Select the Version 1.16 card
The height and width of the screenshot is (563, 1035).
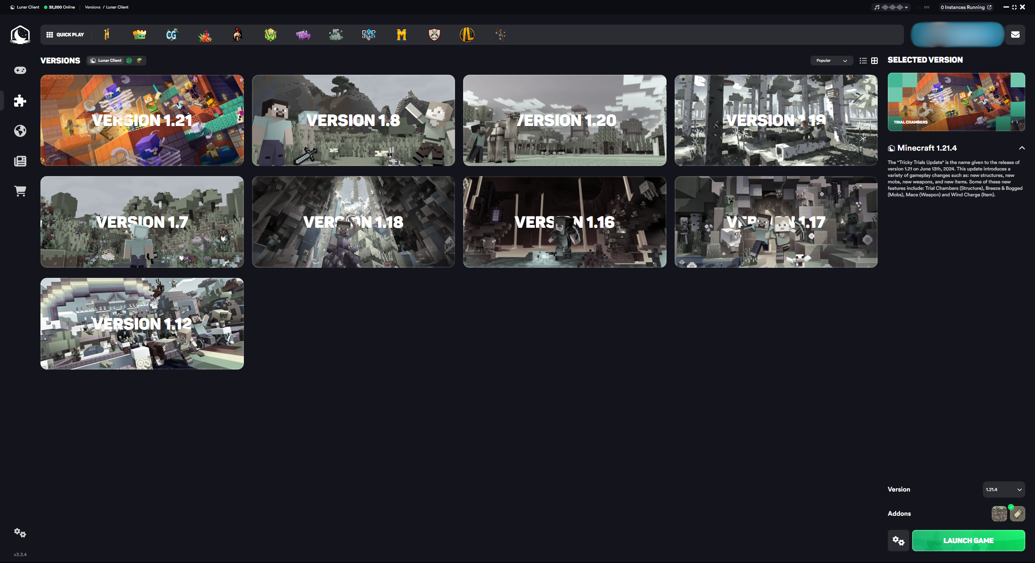[x=565, y=222]
